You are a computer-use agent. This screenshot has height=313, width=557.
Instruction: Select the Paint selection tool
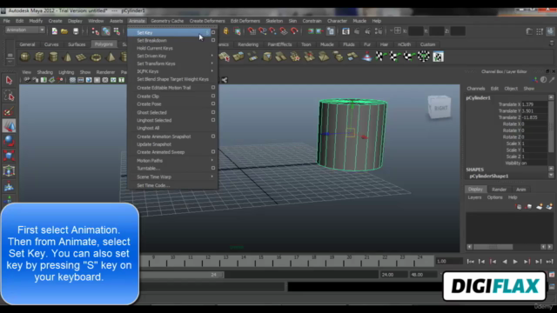pyautogui.click(x=9, y=111)
